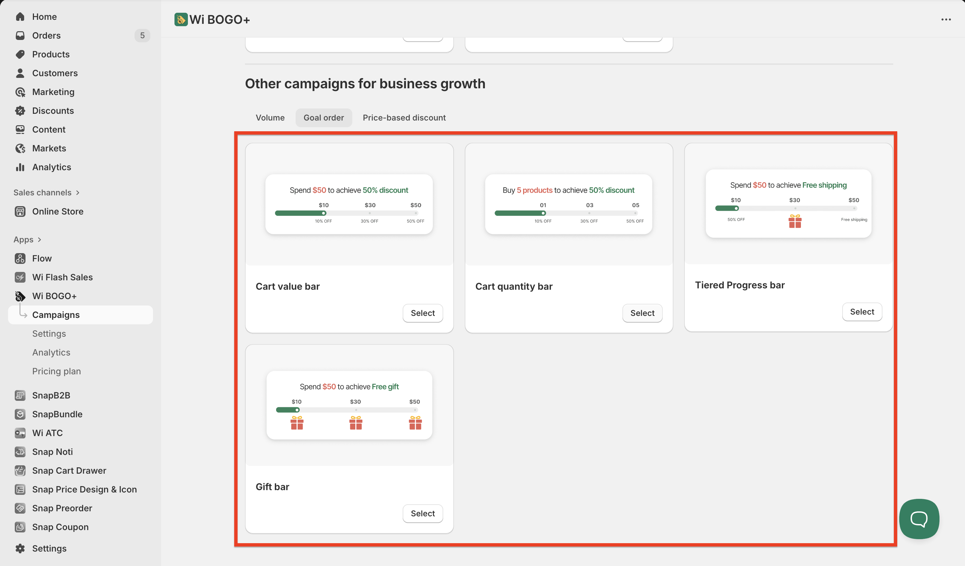Viewport: 965px width, 566px height.
Task: Click the Home icon in sidebar
Action: [x=20, y=16]
